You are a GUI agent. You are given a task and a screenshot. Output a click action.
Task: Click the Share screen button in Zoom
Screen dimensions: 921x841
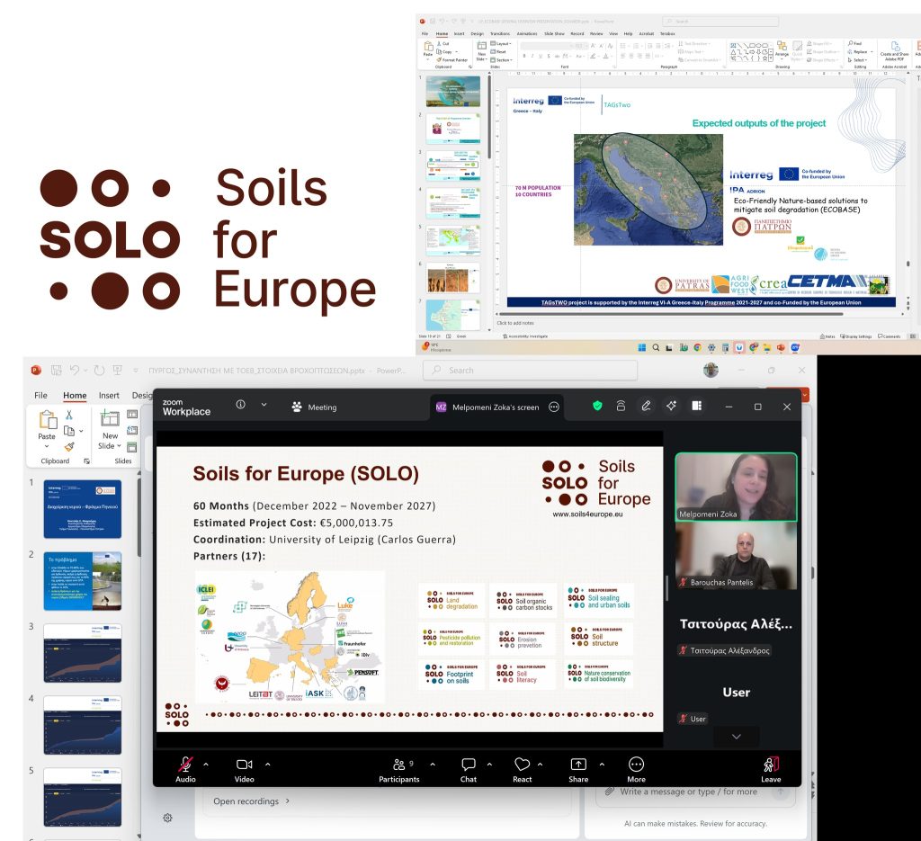click(578, 769)
